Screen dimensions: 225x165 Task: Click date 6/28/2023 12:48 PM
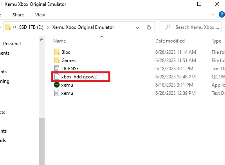(x=175, y=76)
